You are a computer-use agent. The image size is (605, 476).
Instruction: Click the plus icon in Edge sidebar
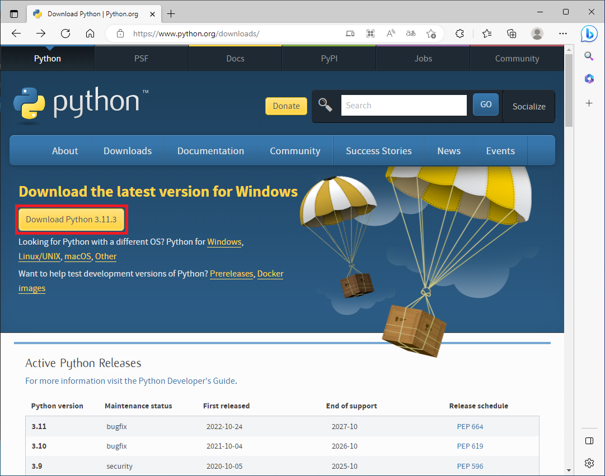point(589,103)
